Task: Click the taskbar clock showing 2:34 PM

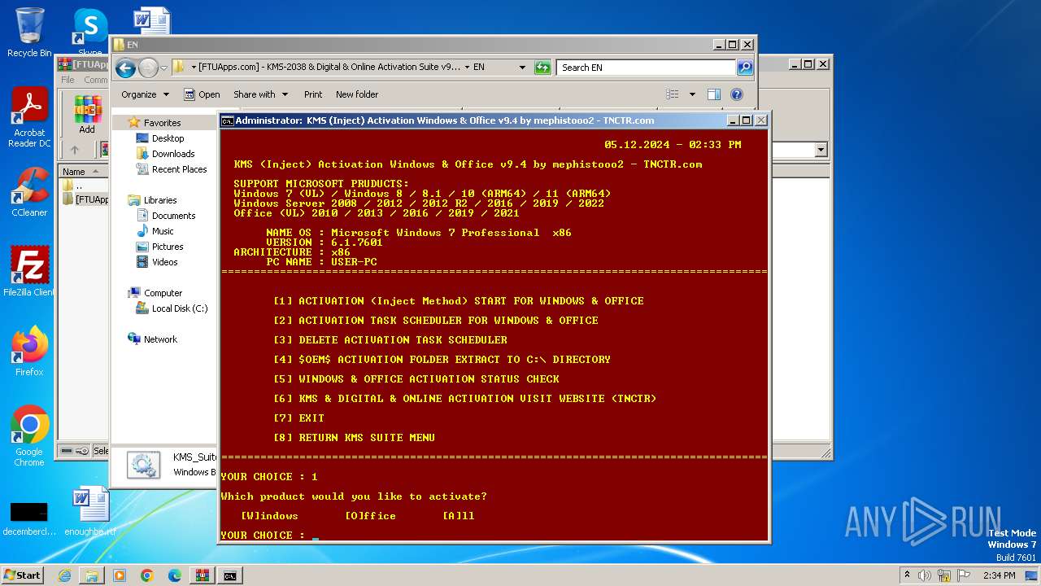Action: (x=999, y=575)
